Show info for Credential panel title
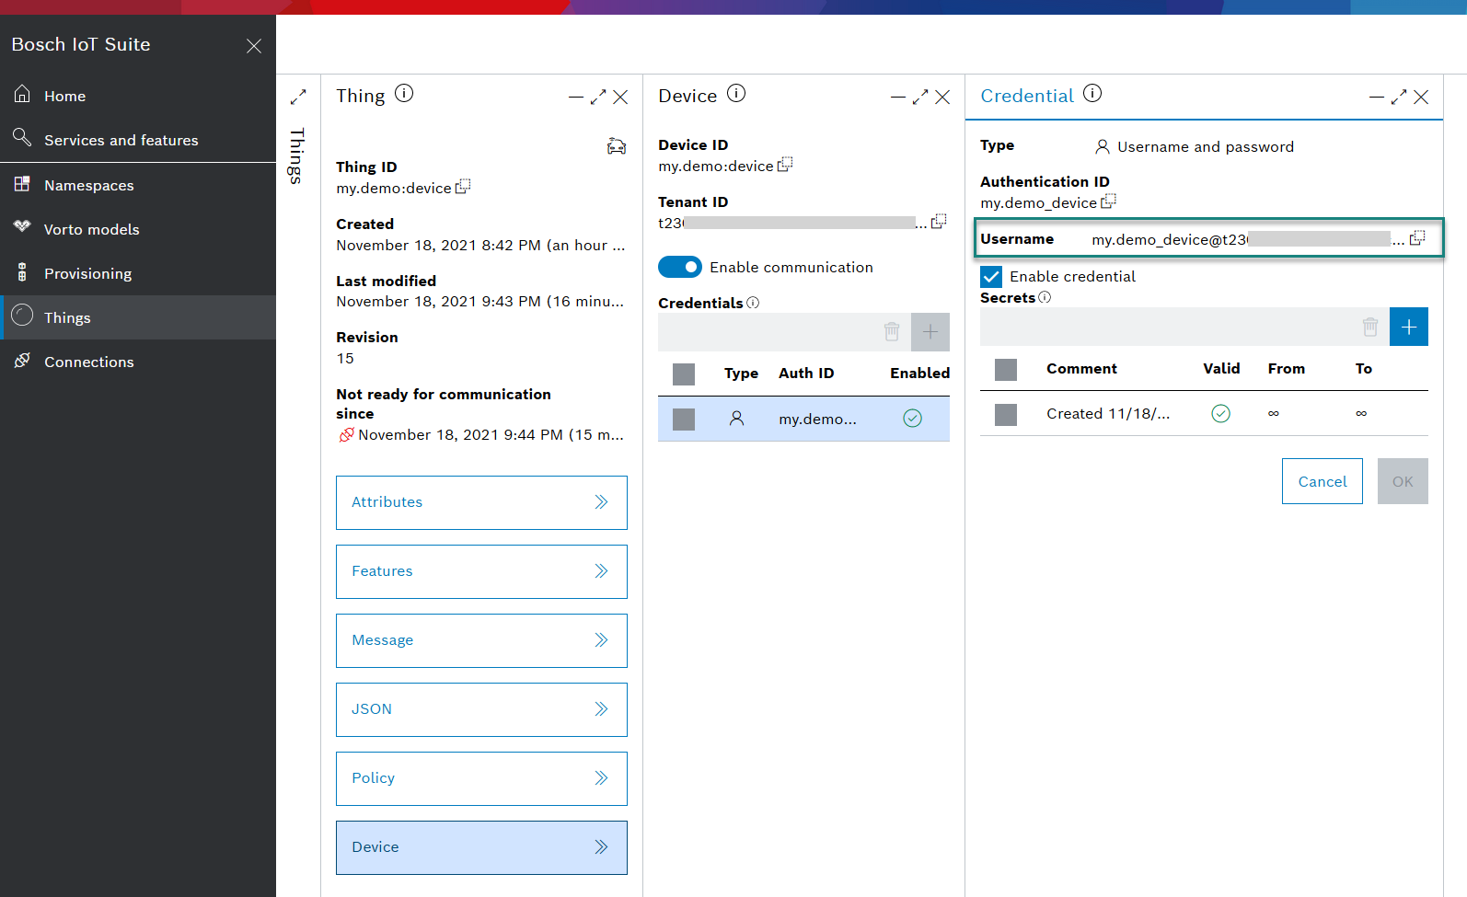The width and height of the screenshot is (1467, 897). pos(1092,94)
